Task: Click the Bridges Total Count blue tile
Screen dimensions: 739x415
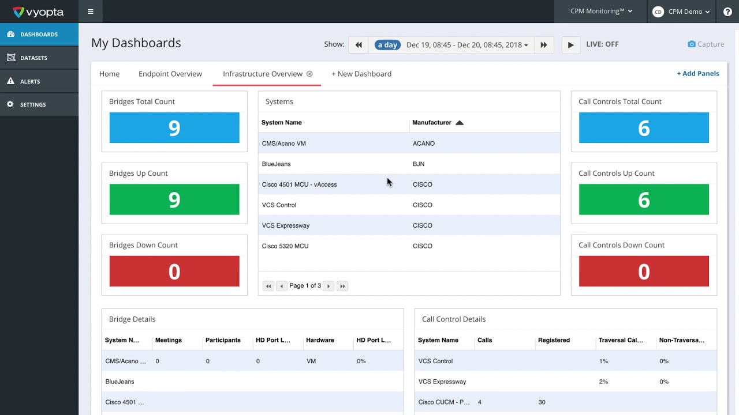Action: pyautogui.click(x=174, y=127)
